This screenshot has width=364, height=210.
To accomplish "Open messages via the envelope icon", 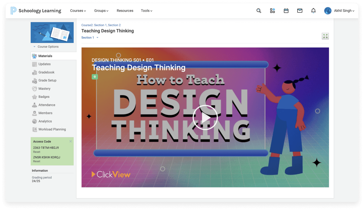I will (300, 11).
